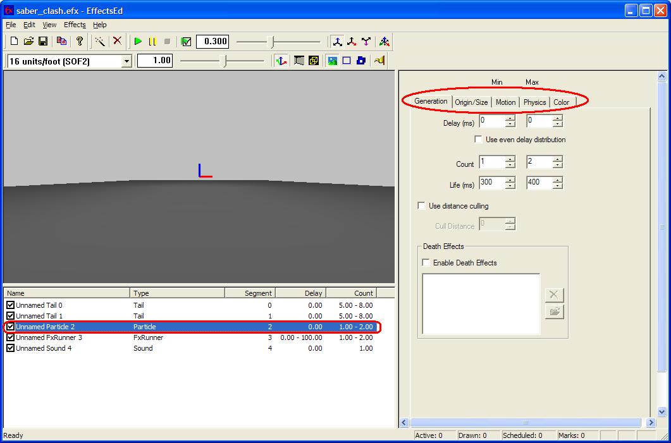Open the help question mark icon
This screenshot has height=443, width=671.
[79, 42]
